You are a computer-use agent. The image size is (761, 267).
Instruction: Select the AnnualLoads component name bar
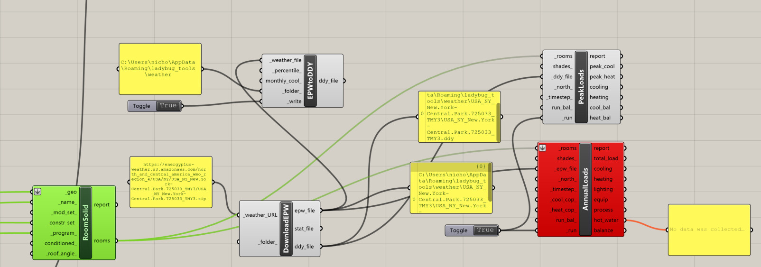[x=585, y=189]
